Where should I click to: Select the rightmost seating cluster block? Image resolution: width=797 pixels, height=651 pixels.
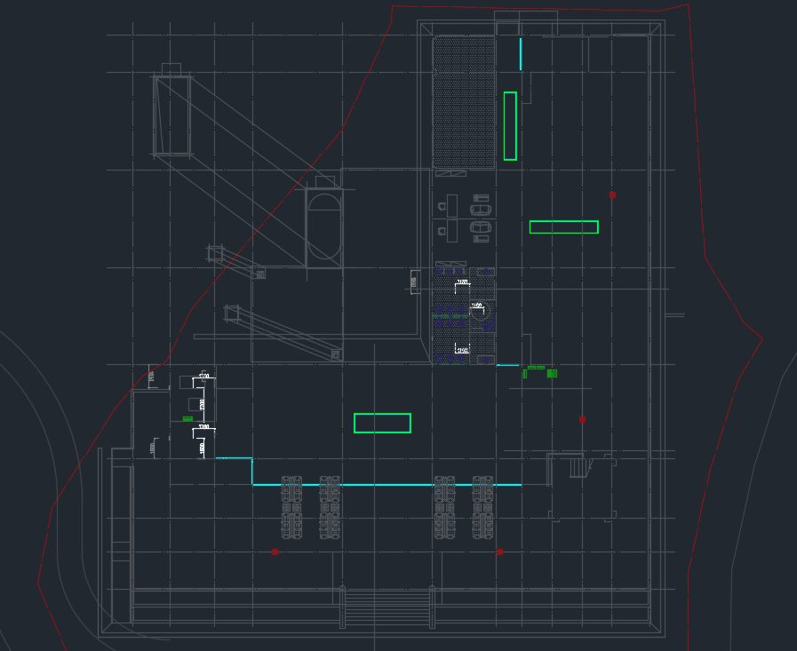click(x=482, y=508)
